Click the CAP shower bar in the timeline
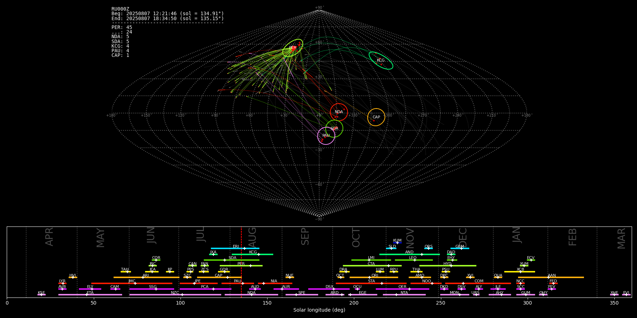Screen dimensions: 637x318 (219, 277)
